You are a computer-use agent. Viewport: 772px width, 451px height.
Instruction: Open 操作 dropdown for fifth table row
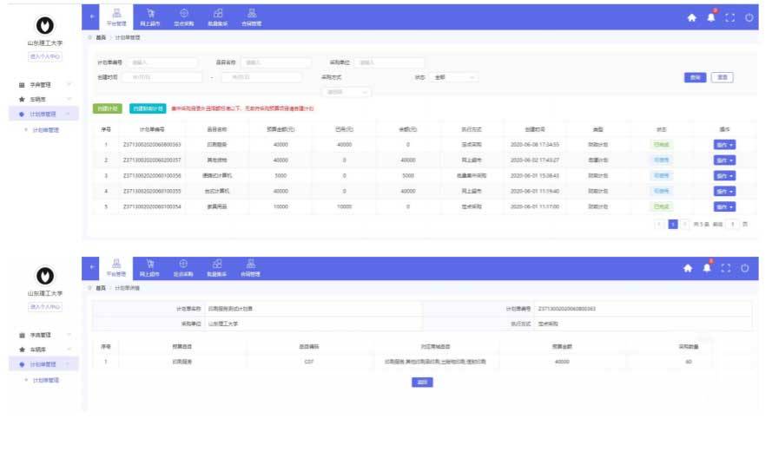click(x=724, y=207)
